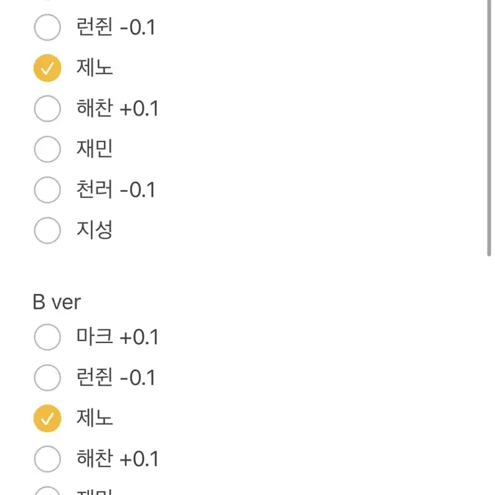Select the partially visible radio at bottom edge

(x=47, y=491)
